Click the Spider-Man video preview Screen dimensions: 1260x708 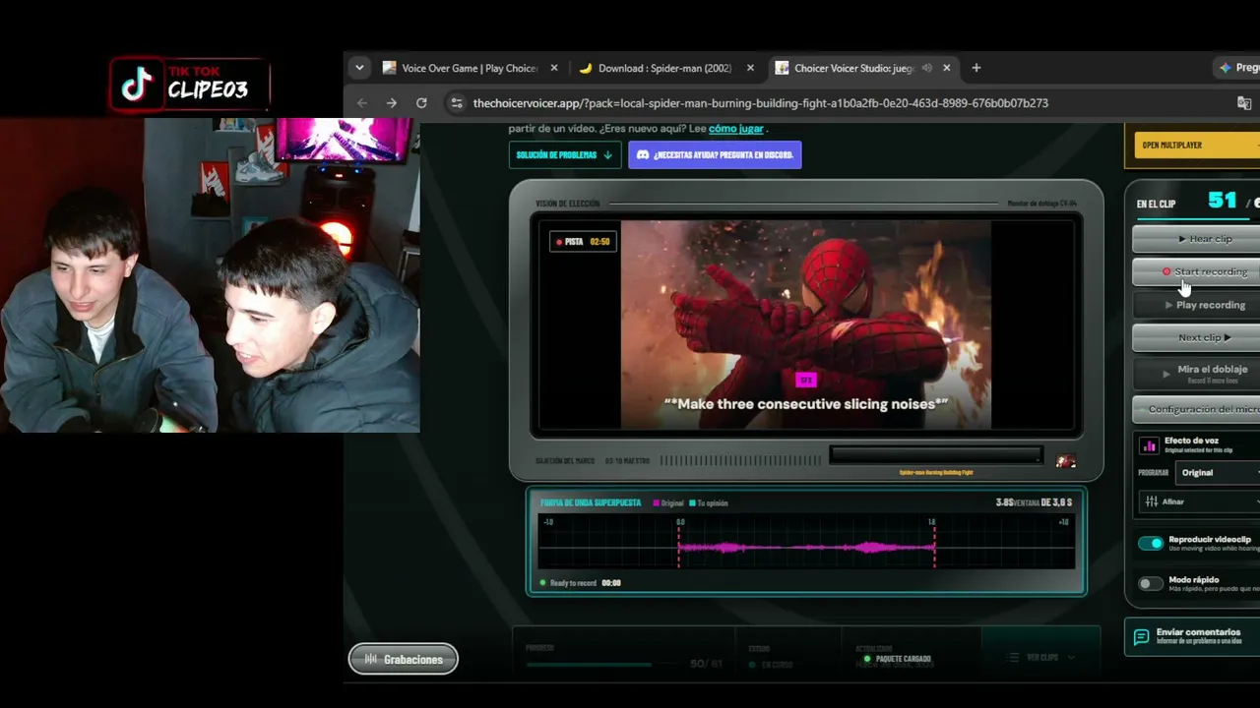tap(805, 324)
